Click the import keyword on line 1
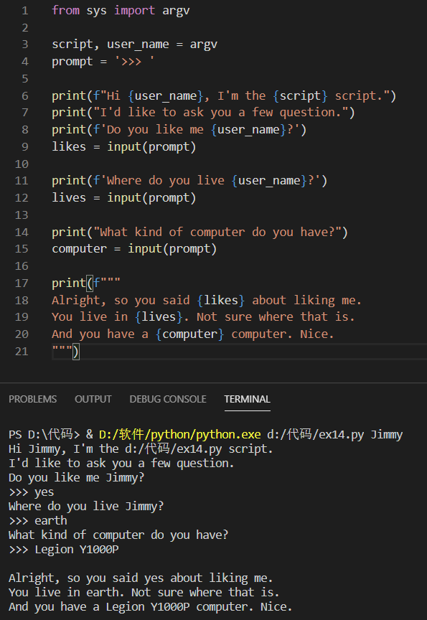Screen dimensions: 427x620 point(134,11)
